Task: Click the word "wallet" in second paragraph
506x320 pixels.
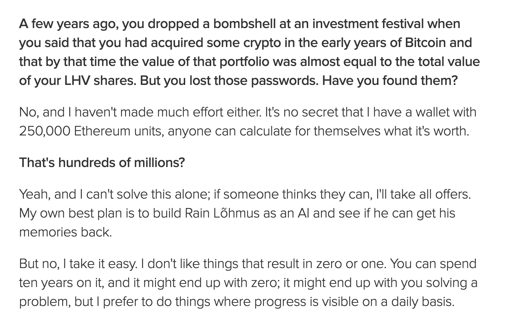Action: point(436,112)
